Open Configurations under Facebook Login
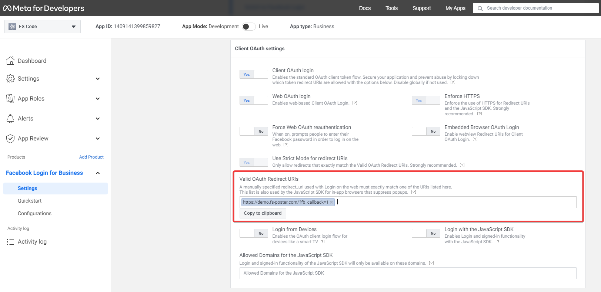The image size is (601, 292). point(34,213)
